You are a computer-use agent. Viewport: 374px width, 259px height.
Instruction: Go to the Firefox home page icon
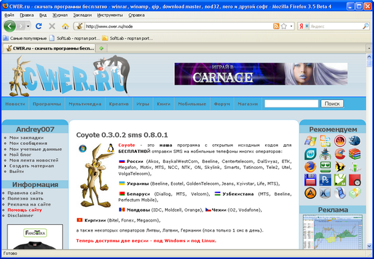point(65,26)
